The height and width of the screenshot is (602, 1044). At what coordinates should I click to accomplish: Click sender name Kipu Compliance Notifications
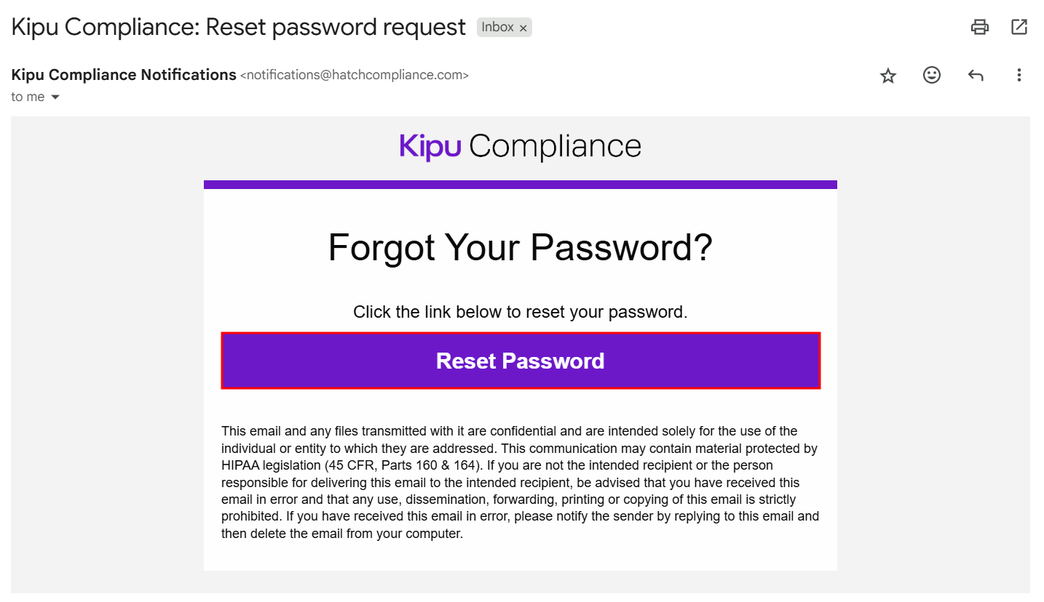tap(124, 75)
